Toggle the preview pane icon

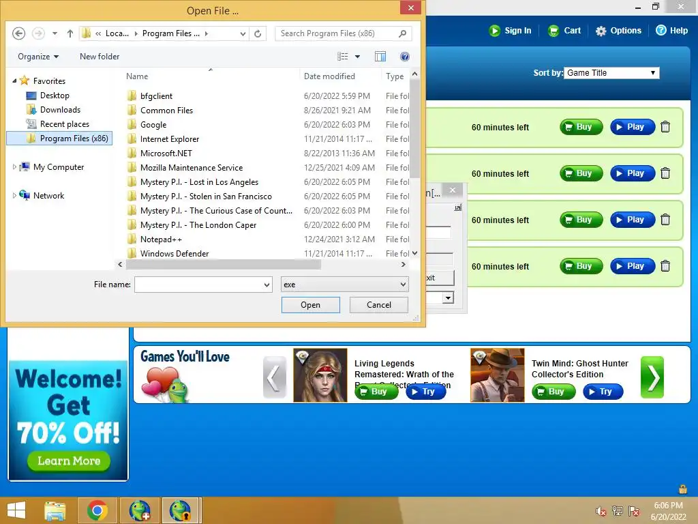[380, 57]
